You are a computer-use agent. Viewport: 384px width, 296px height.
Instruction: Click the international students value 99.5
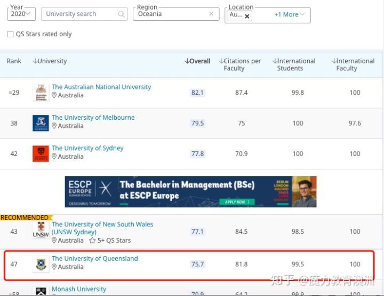[298, 264]
